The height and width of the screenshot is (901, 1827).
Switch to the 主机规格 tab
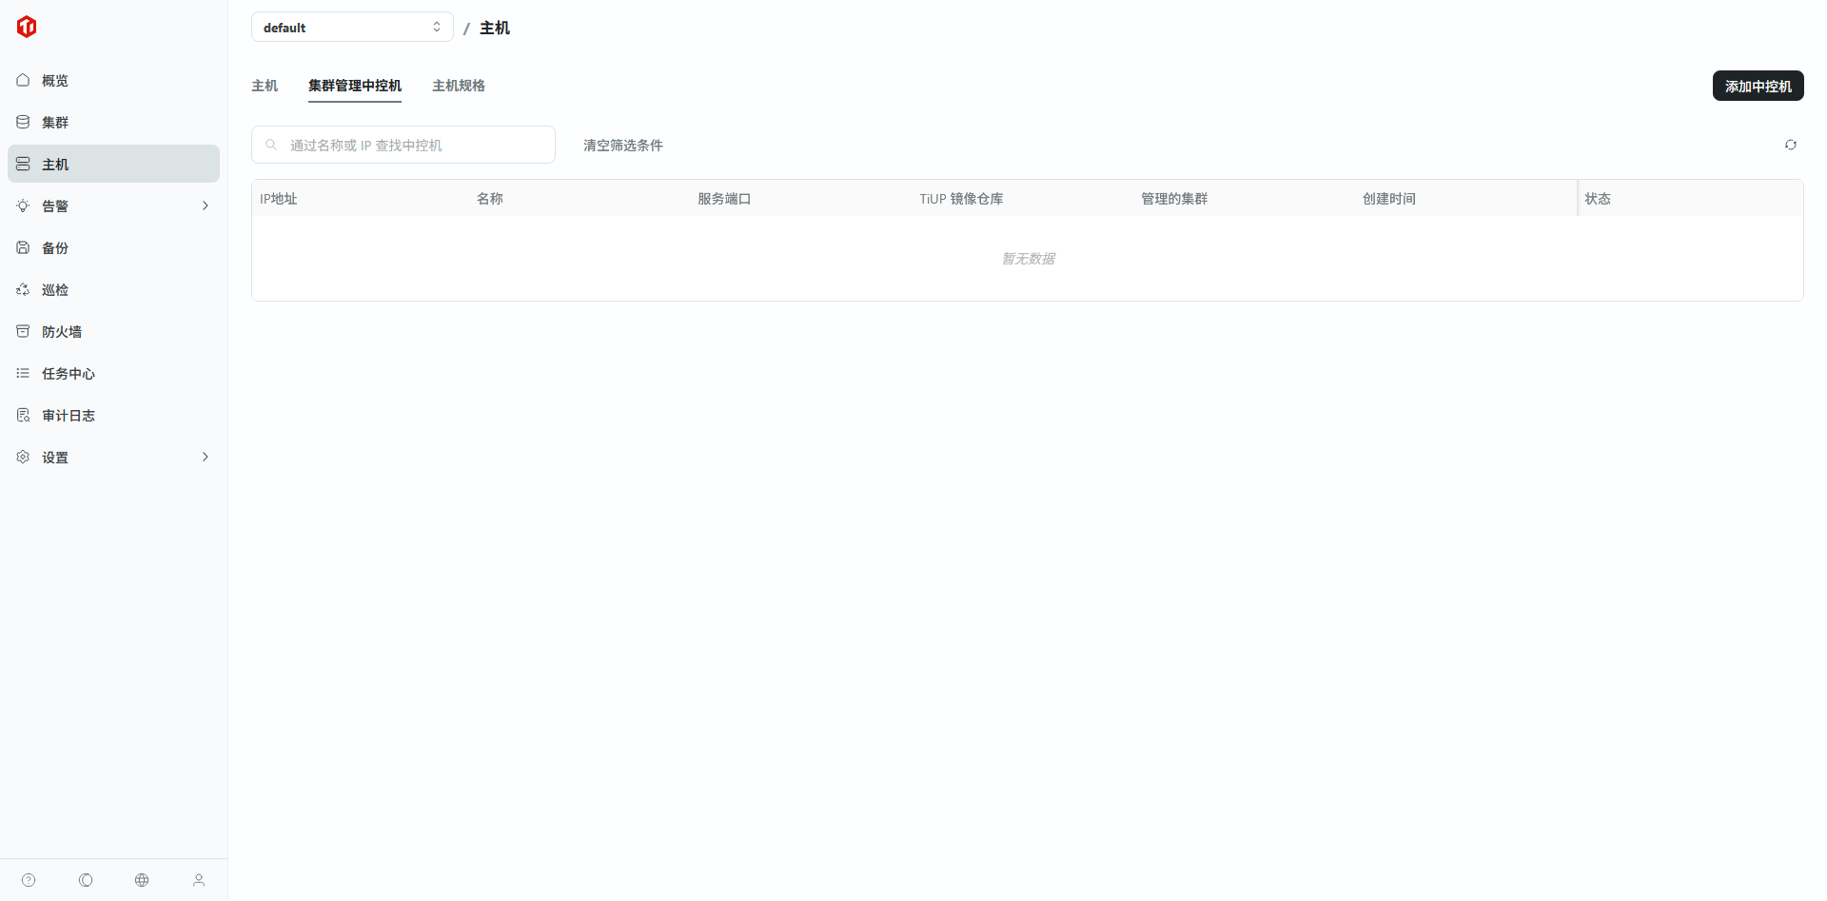pyautogui.click(x=459, y=86)
